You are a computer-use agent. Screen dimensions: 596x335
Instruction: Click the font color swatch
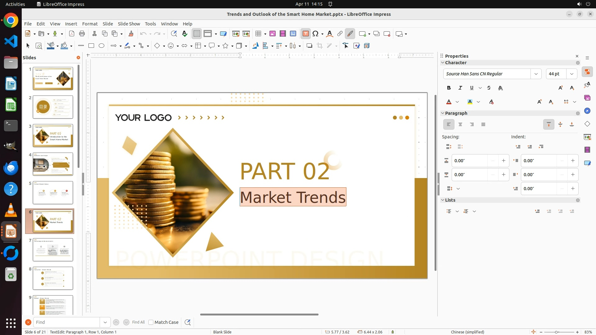(x=449, y=102)
